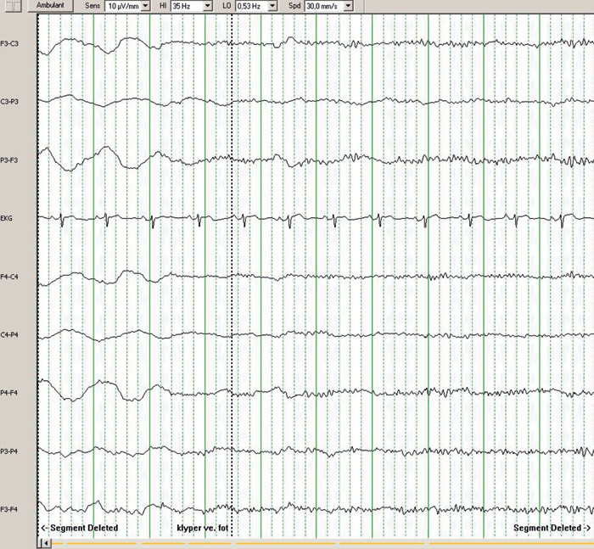
Task: Click the right 'Segment Deleted' annotation
Action: pos(552,528)
